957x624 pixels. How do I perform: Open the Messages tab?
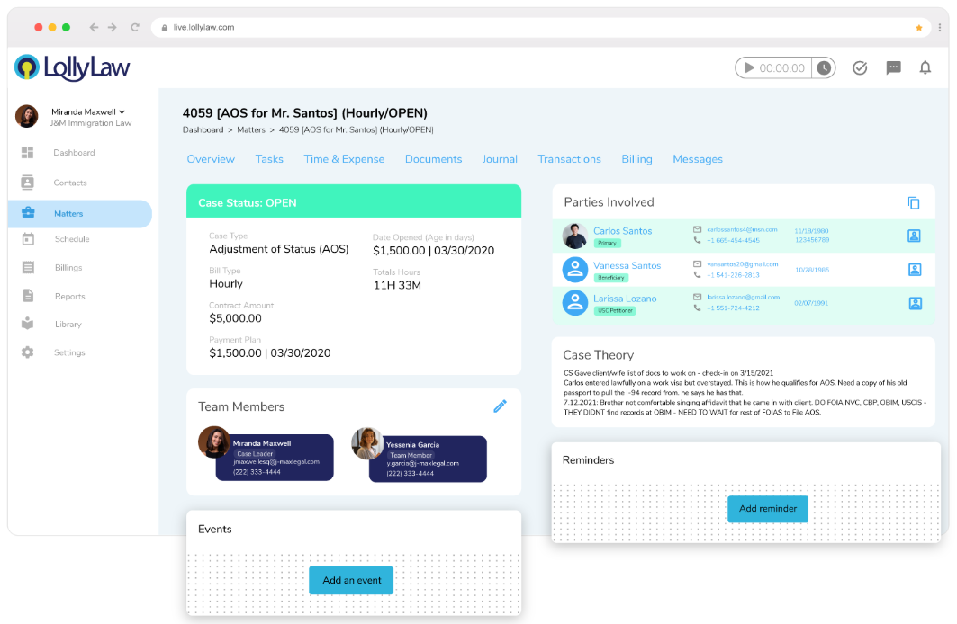[x=698, y=159]
